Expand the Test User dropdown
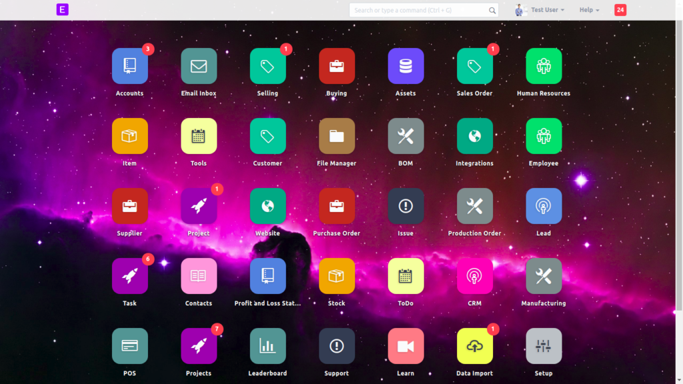The width and height of the screenshot is (683, 384). [x=548, y=10]
